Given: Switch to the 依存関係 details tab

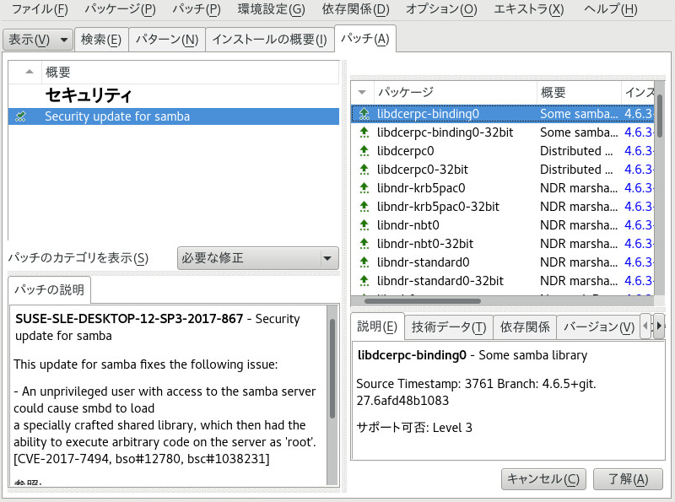Looking at the screenshot, I should 525,327.
